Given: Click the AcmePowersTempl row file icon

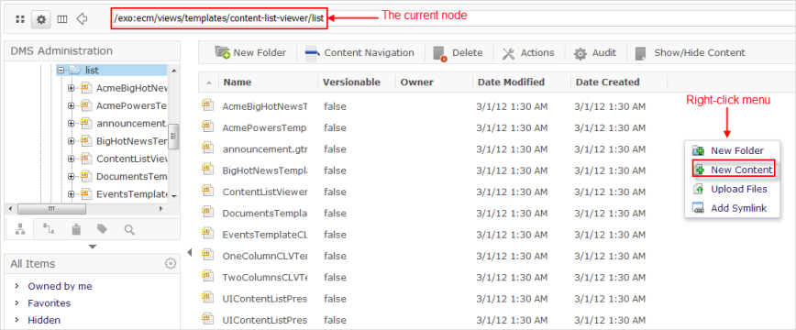Looking at the screenshot, I should (x=206, y=126).
